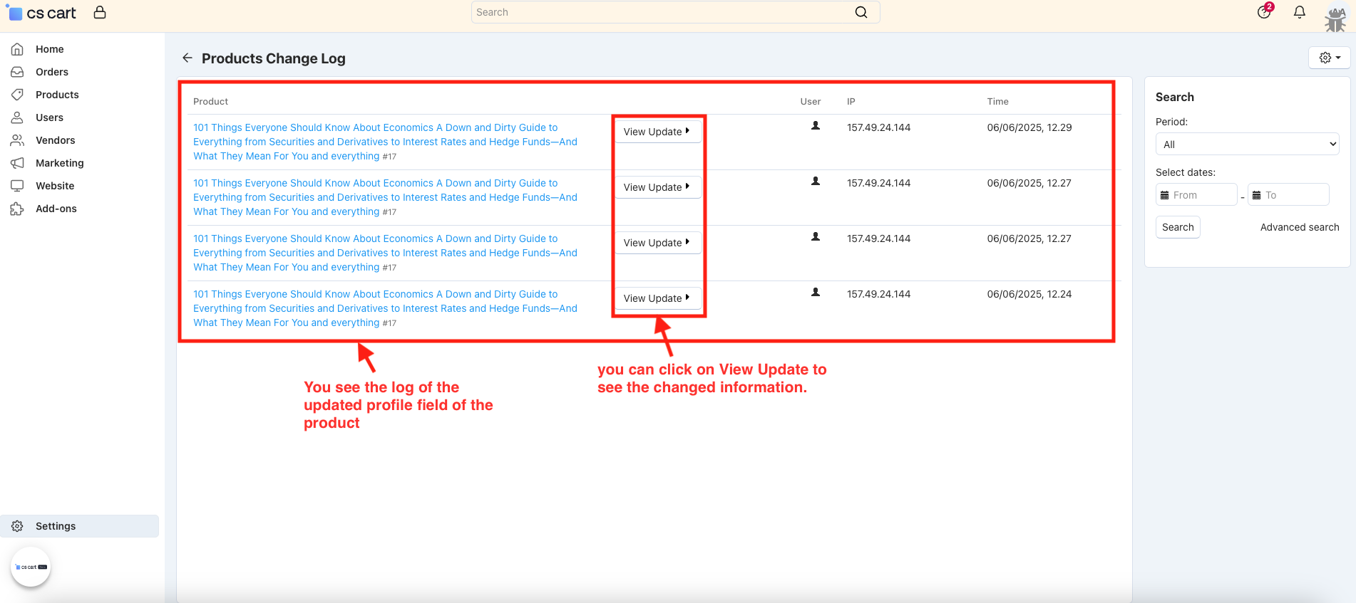
Task: Open the Advanced search link
Action: pyautogui.click(x=1300, y=227)
